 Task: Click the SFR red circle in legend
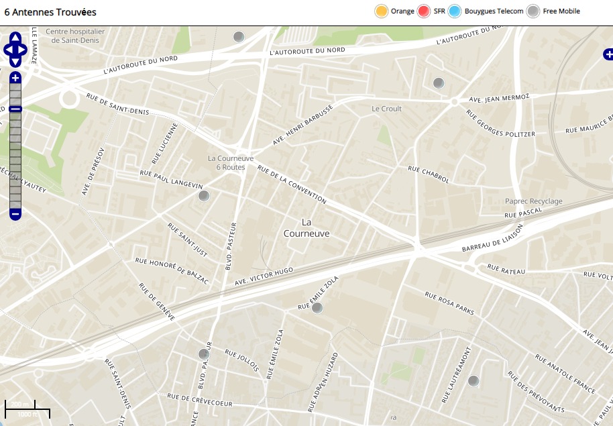point(424,11)
